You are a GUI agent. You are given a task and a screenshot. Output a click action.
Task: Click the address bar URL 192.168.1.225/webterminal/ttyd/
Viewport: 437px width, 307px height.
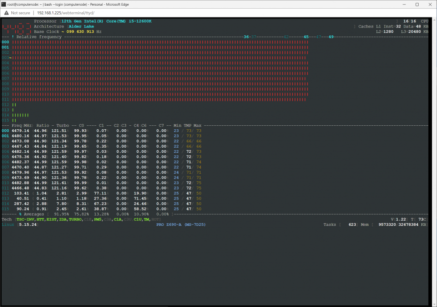(x=66, y=13)
